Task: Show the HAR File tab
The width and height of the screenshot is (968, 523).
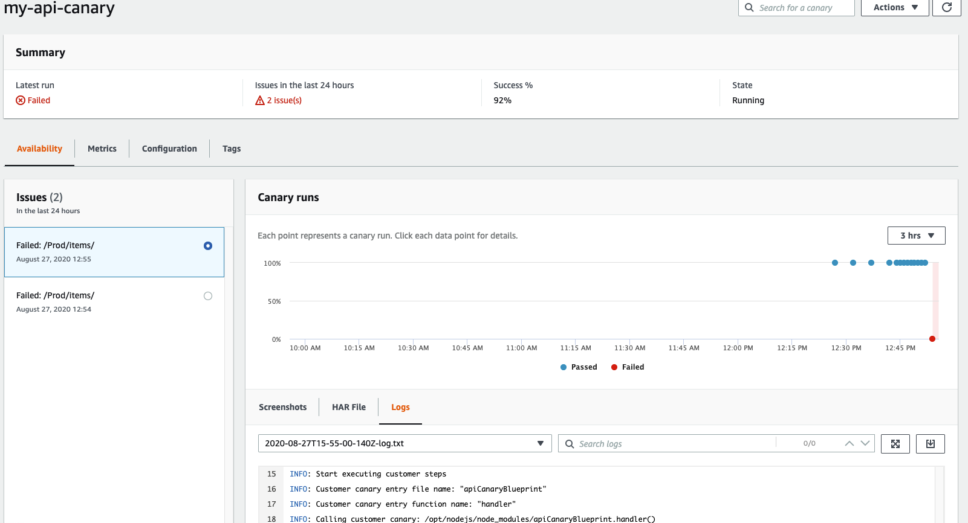Action: [x=349, y=407]
